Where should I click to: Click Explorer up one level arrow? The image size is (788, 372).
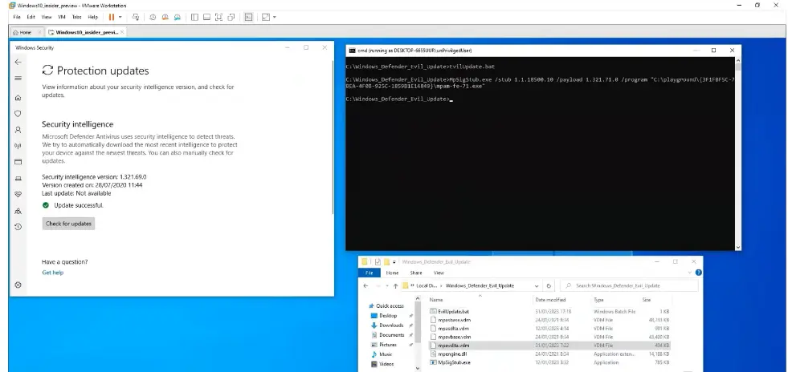click(x=396, y=285)
